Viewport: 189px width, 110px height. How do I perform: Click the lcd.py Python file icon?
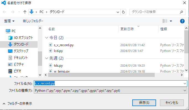(x=51, y=51)
